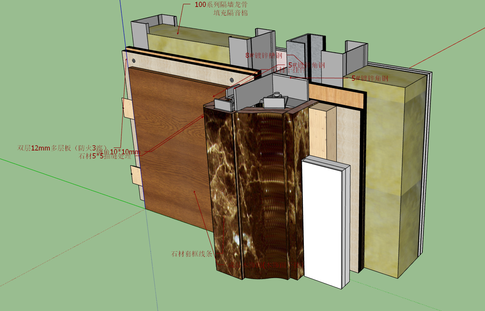This screenshot has width=485, height=311.
Task: Click the upper 5#镀锌角钢 label
Action: pos(307,65)
